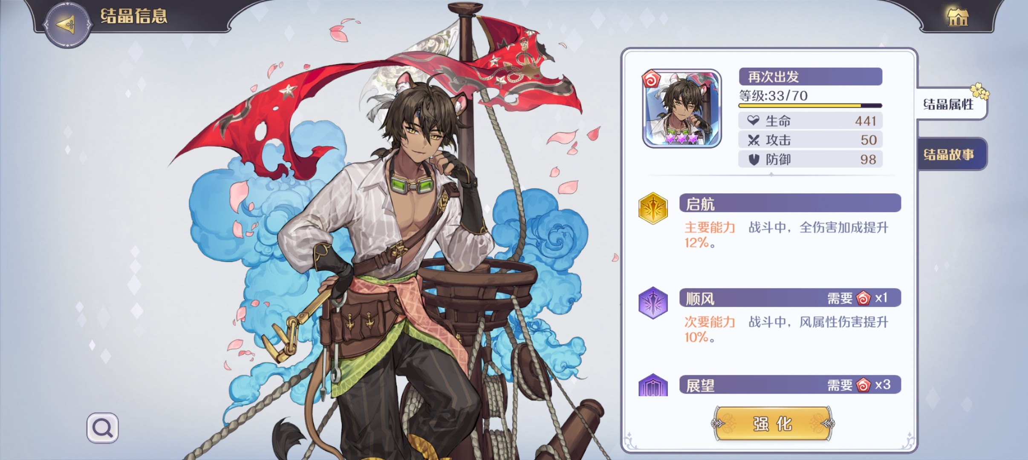Image resolution: width=1028 pixels, height=460 pixels.
Task: Click the back arrow button
Action: click(67, 24)
